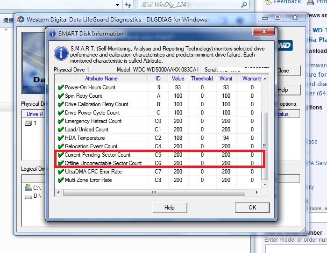Click the Data LifeGuard window title icon

pos(21,20)
